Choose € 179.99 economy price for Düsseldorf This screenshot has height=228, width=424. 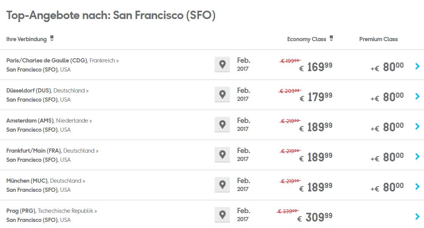(316, 97)
